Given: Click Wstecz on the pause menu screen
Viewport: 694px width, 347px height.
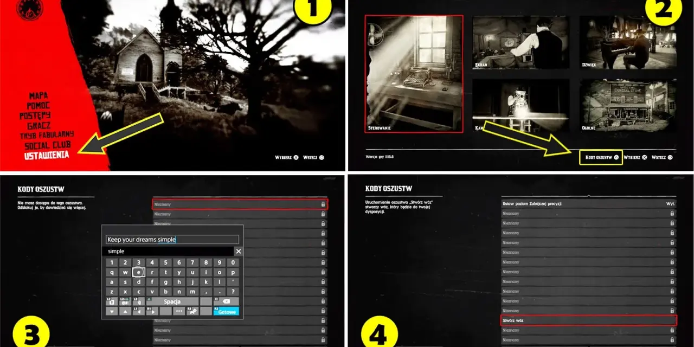Looking at the screenshot, I should tap(313, 158).
